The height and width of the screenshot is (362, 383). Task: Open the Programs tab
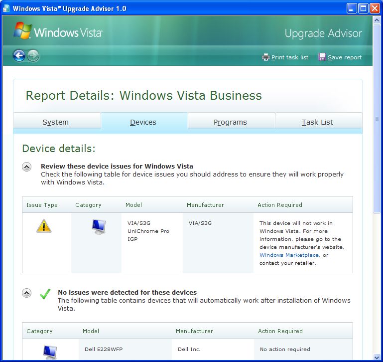(x=231, y=121)
